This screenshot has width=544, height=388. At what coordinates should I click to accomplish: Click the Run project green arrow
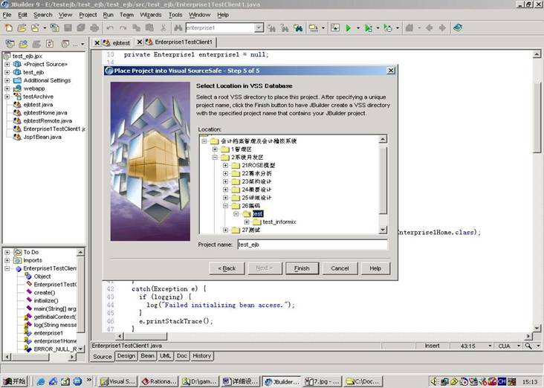click(x=348, y=28)
